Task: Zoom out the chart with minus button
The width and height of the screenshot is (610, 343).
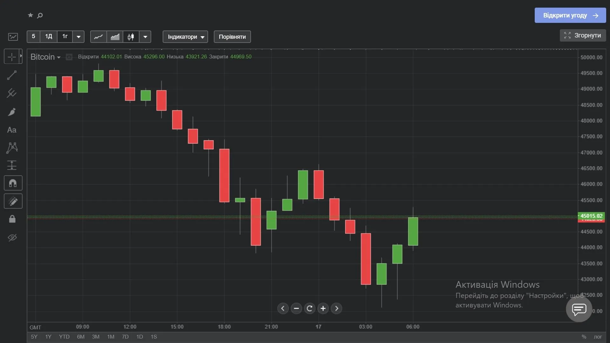Action: pyautogui.click(x=296, y=308)
